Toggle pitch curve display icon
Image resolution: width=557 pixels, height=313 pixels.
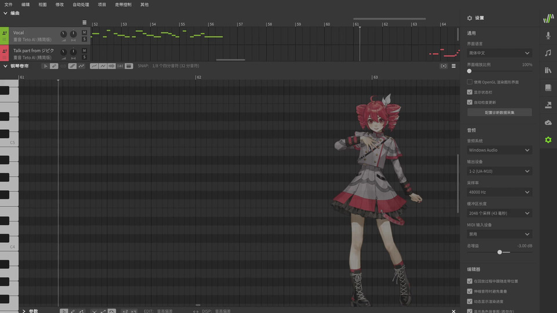[94, 66]
